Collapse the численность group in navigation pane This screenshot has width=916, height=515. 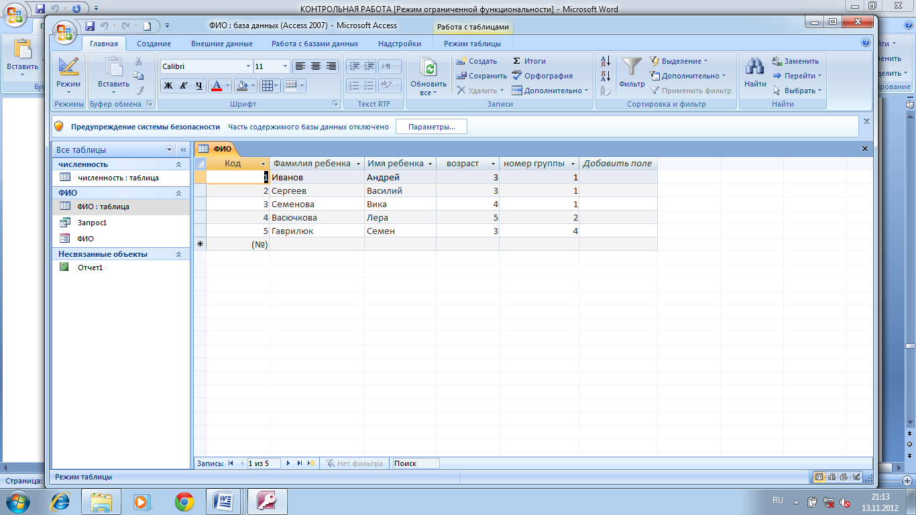click(178, 164)
